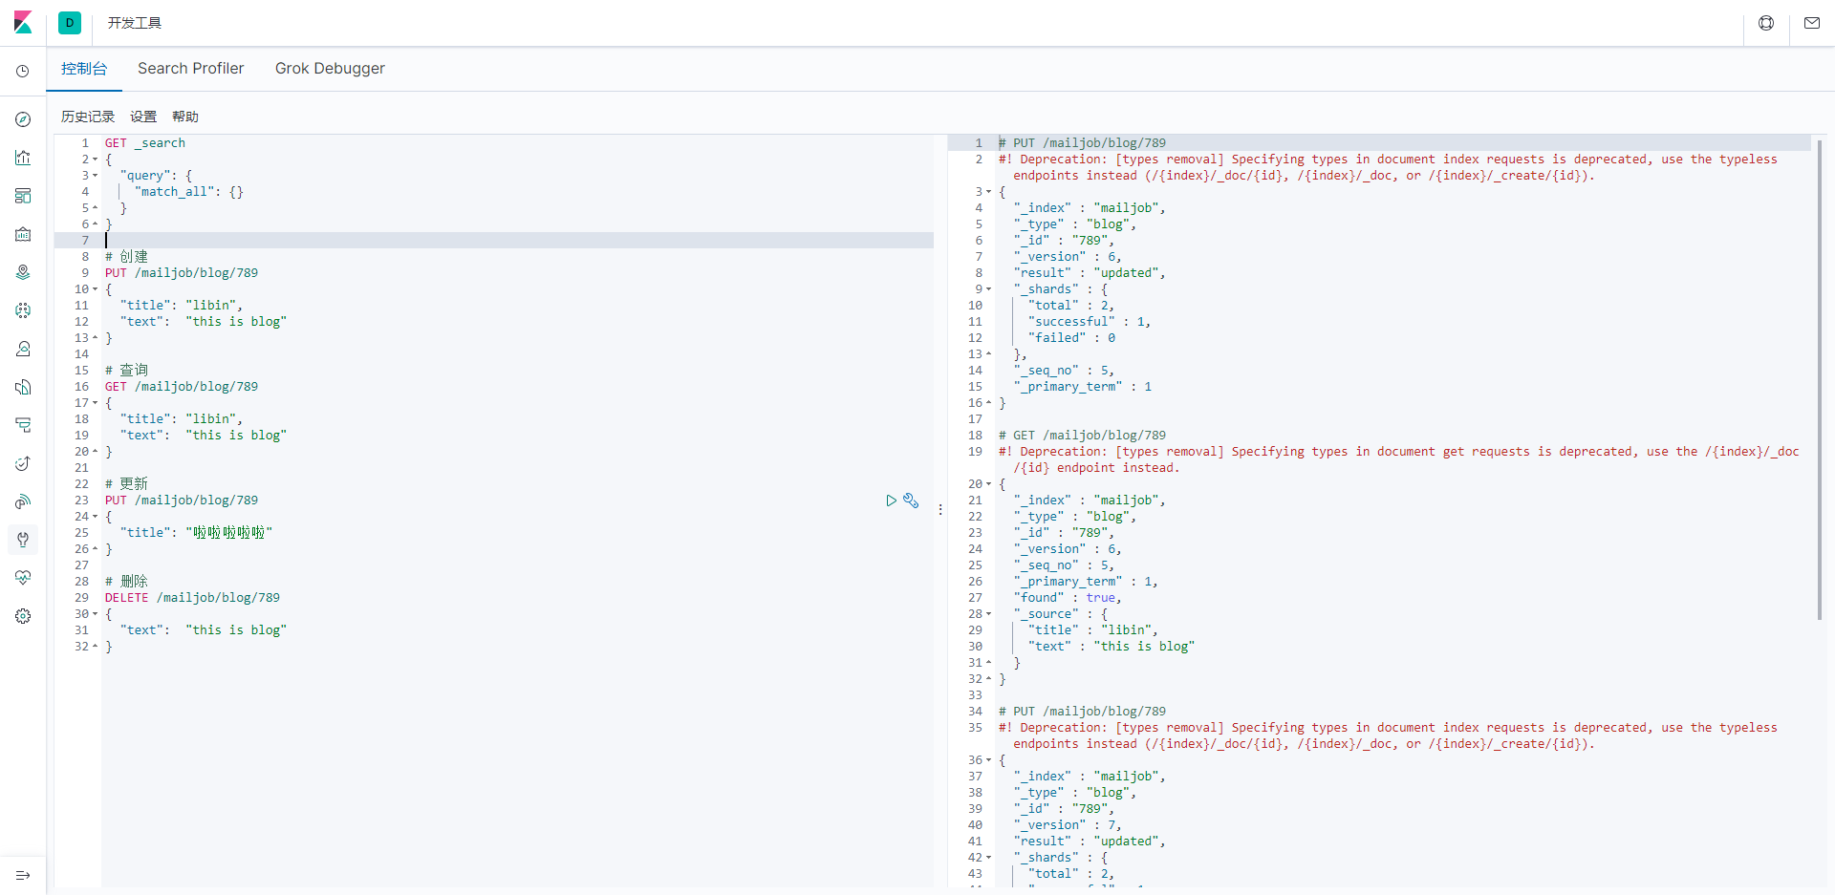Click the '# 查询' comment
Viewport: 1835px width, 895px height.
pos(126,371)
